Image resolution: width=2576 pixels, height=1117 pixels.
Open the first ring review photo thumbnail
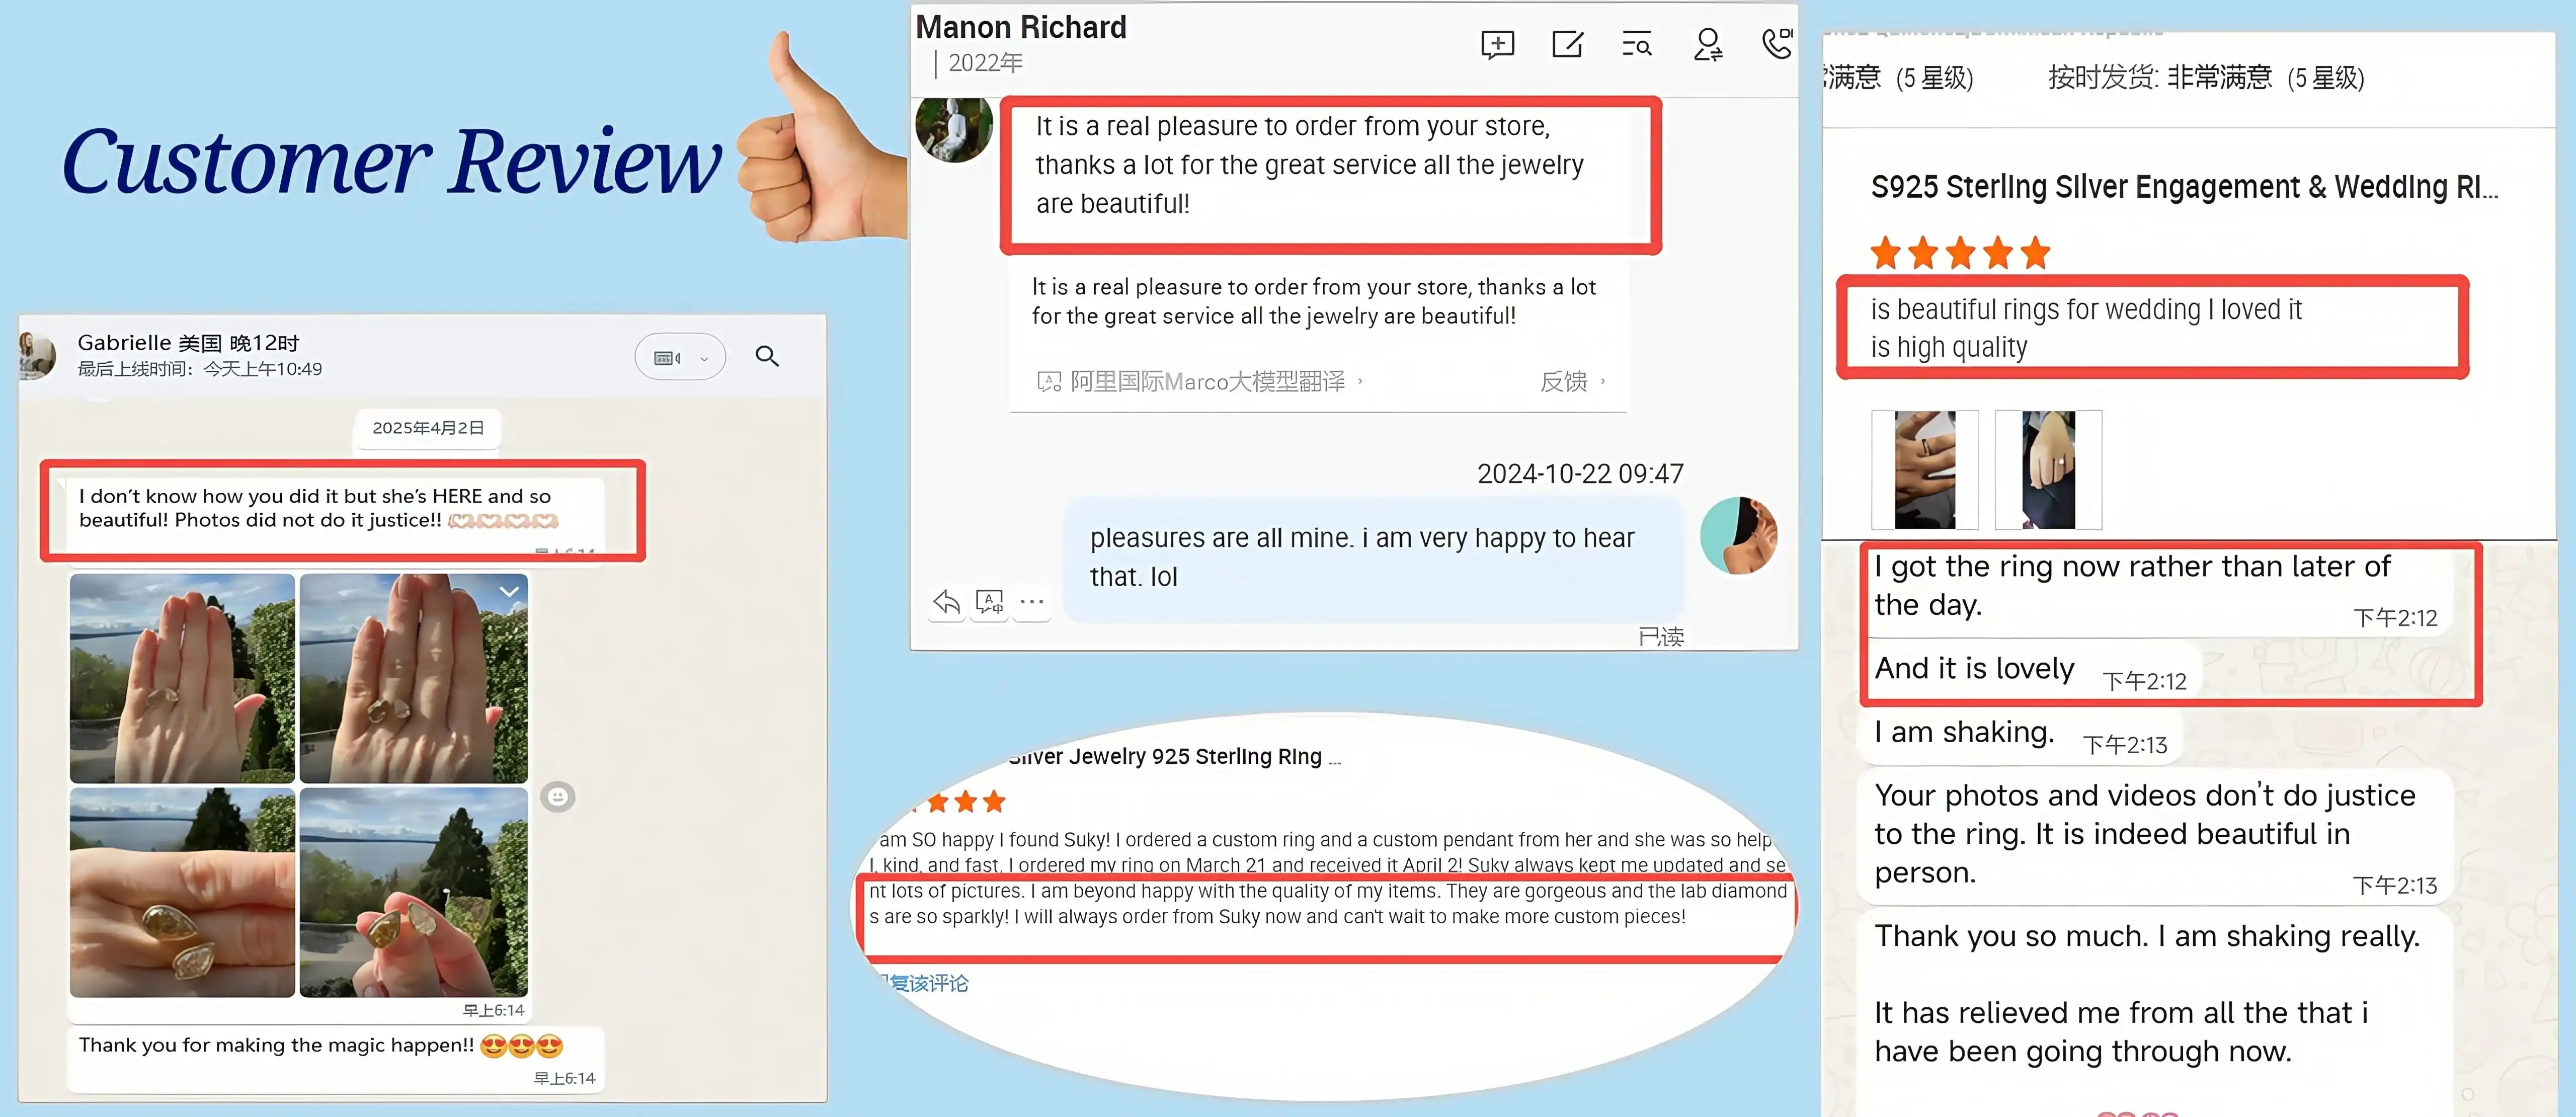(x=1925, y=469)
